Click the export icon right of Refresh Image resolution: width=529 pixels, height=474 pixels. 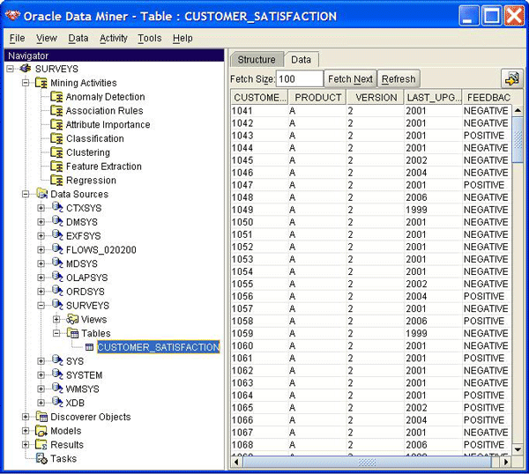(511, 78)
